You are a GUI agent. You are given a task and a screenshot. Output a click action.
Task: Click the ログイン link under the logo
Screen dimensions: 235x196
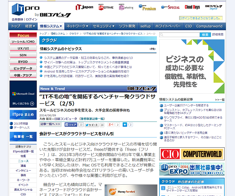[x=31, y=19]
